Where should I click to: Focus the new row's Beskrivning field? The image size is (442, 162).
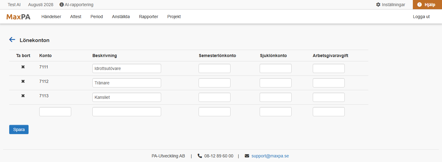pyautogui.click(x=127, y=112)
